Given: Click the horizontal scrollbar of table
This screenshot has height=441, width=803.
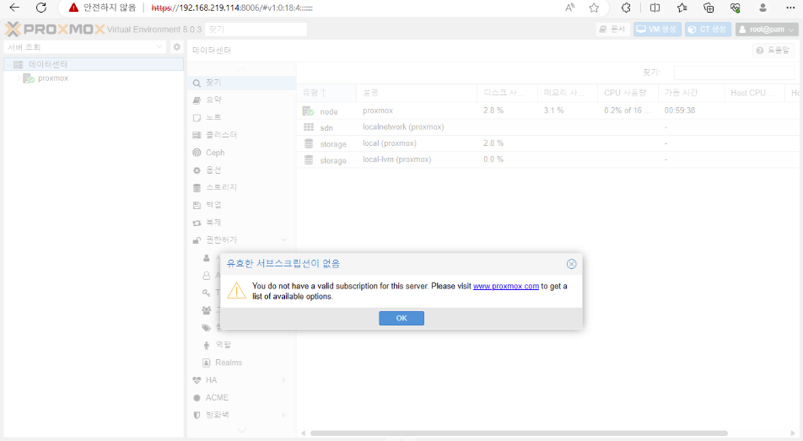Looking at the screenshot, I should [519, 433].
